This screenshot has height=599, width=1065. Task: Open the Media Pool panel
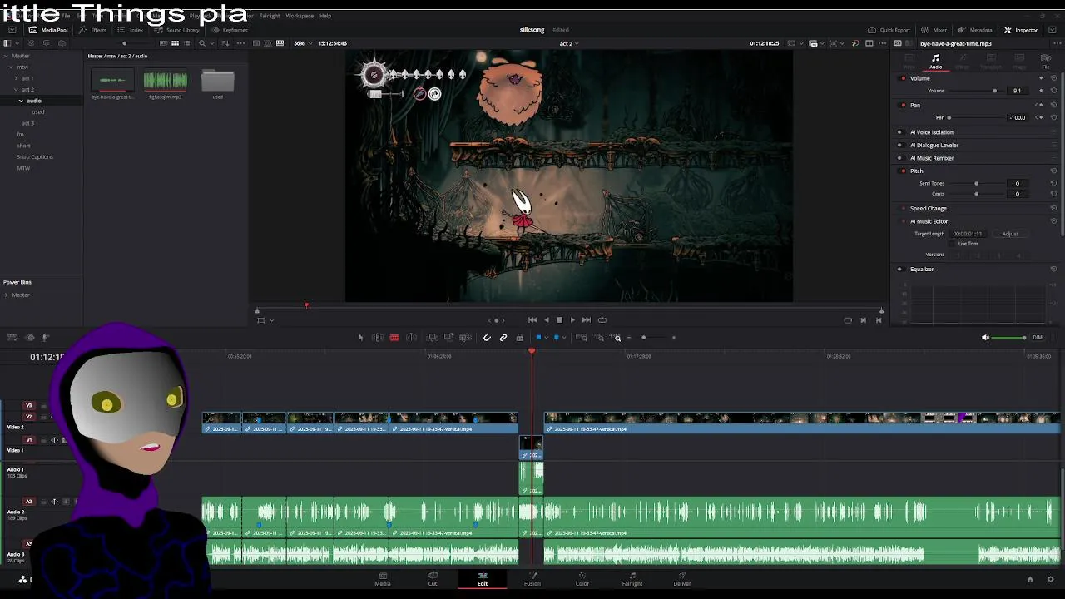point(48,30)
